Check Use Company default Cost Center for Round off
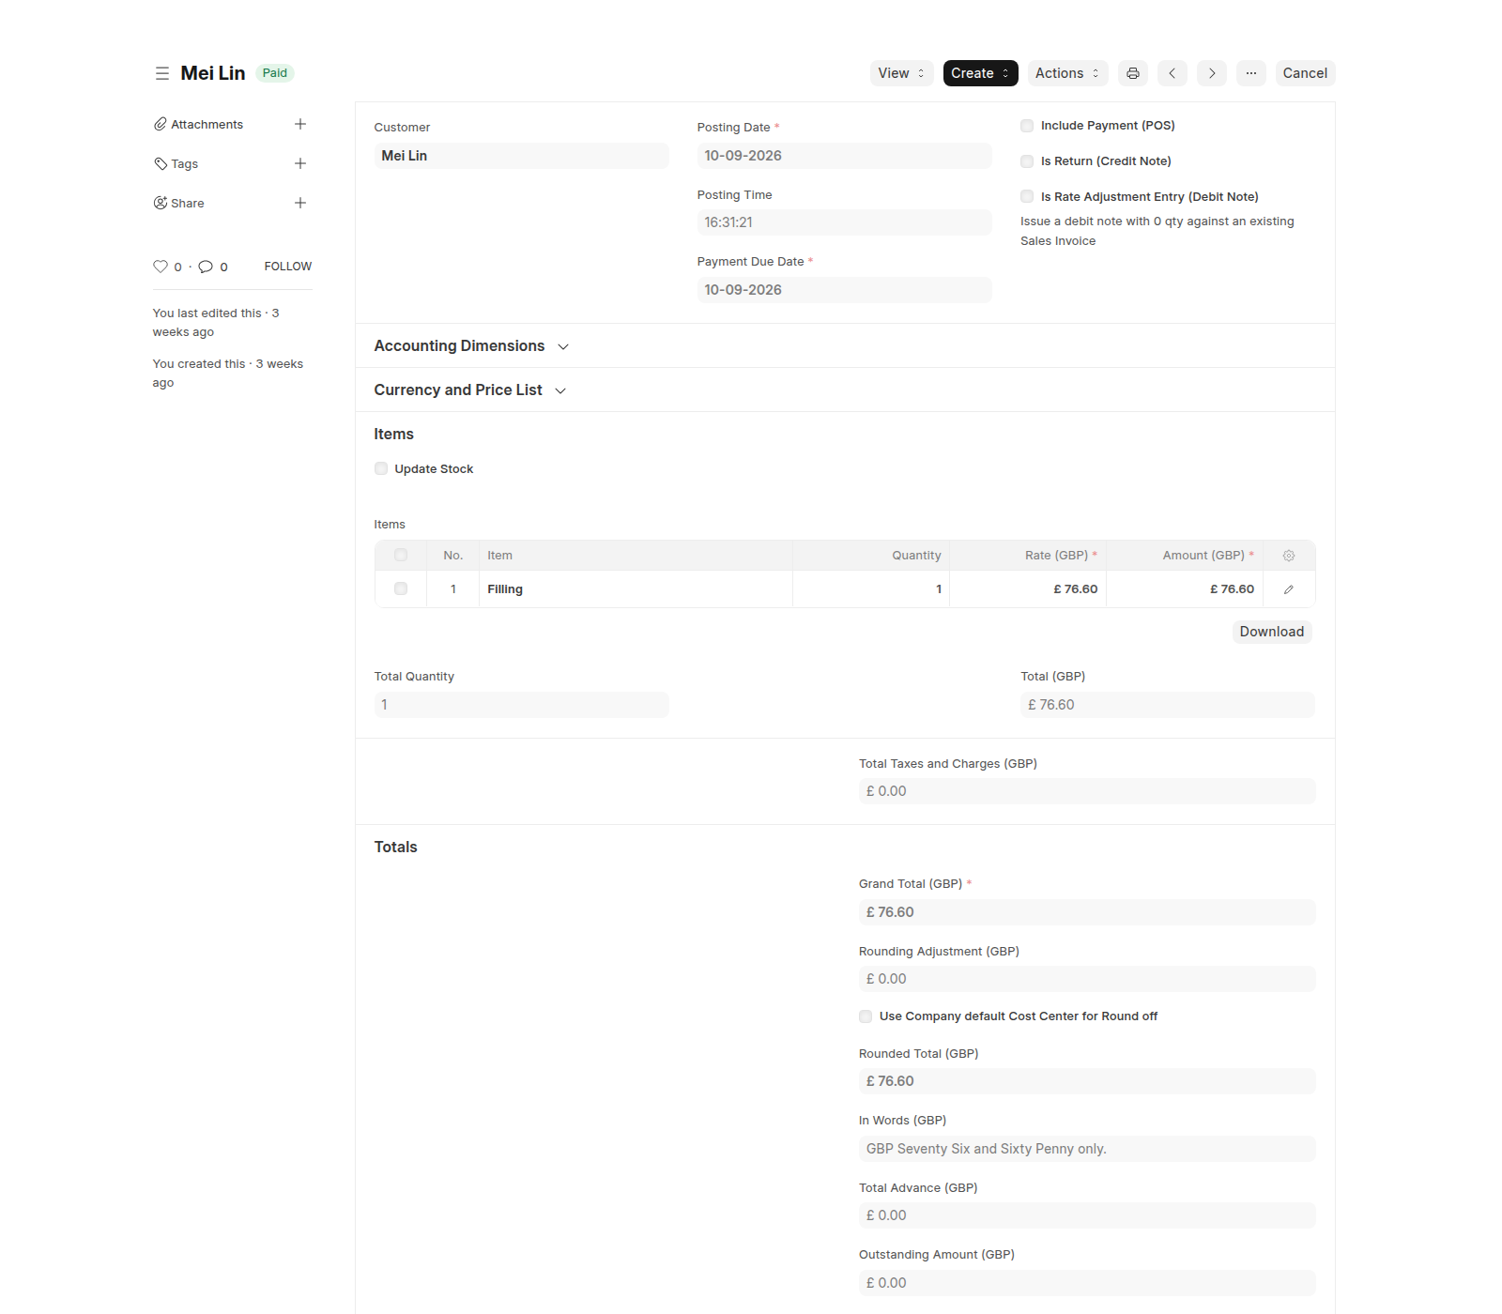This screenshot has width=1502, height=1314. click(x=866, y=1016)
